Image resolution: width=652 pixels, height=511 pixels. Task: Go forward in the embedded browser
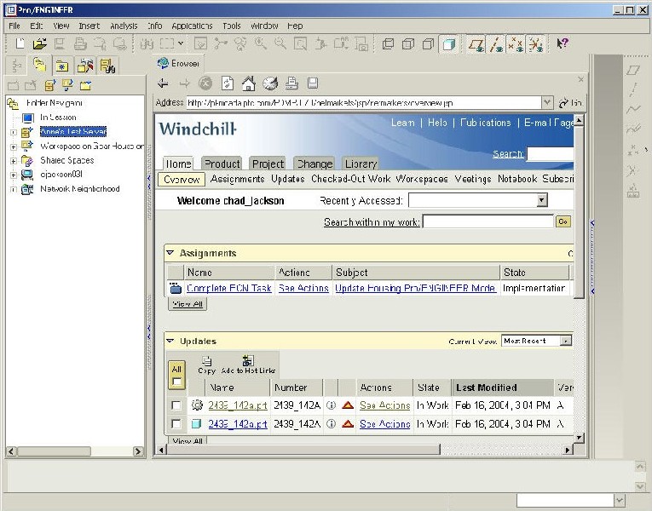[x=184, y=83]
